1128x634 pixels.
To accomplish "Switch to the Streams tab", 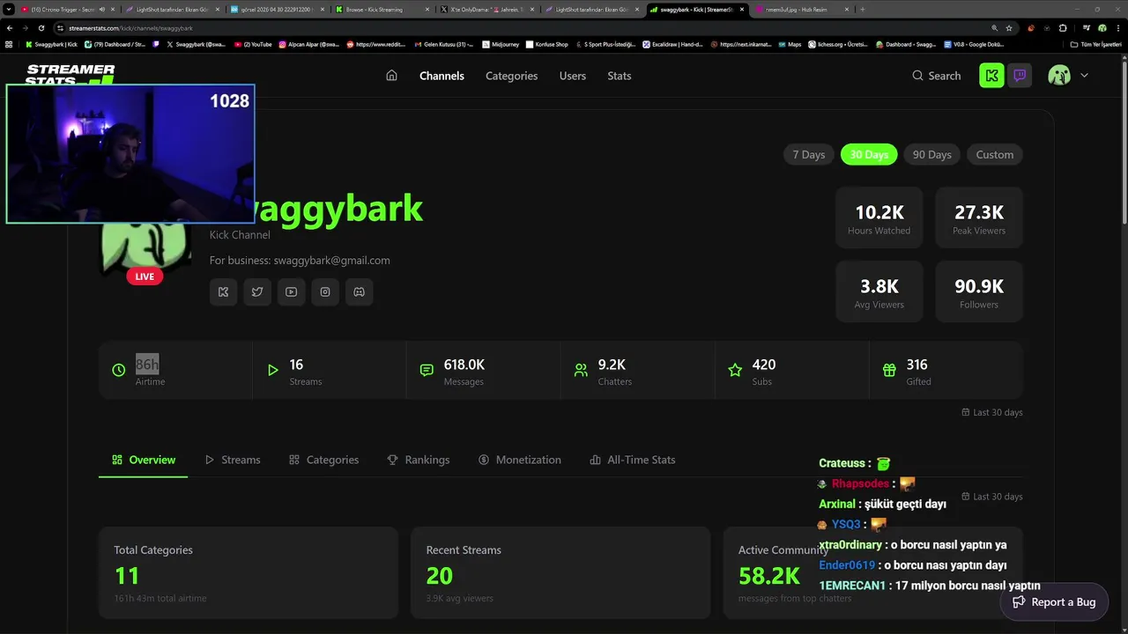I will [233, 460].
